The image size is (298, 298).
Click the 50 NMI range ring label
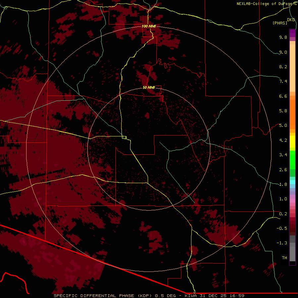click(x=149, y=87)
